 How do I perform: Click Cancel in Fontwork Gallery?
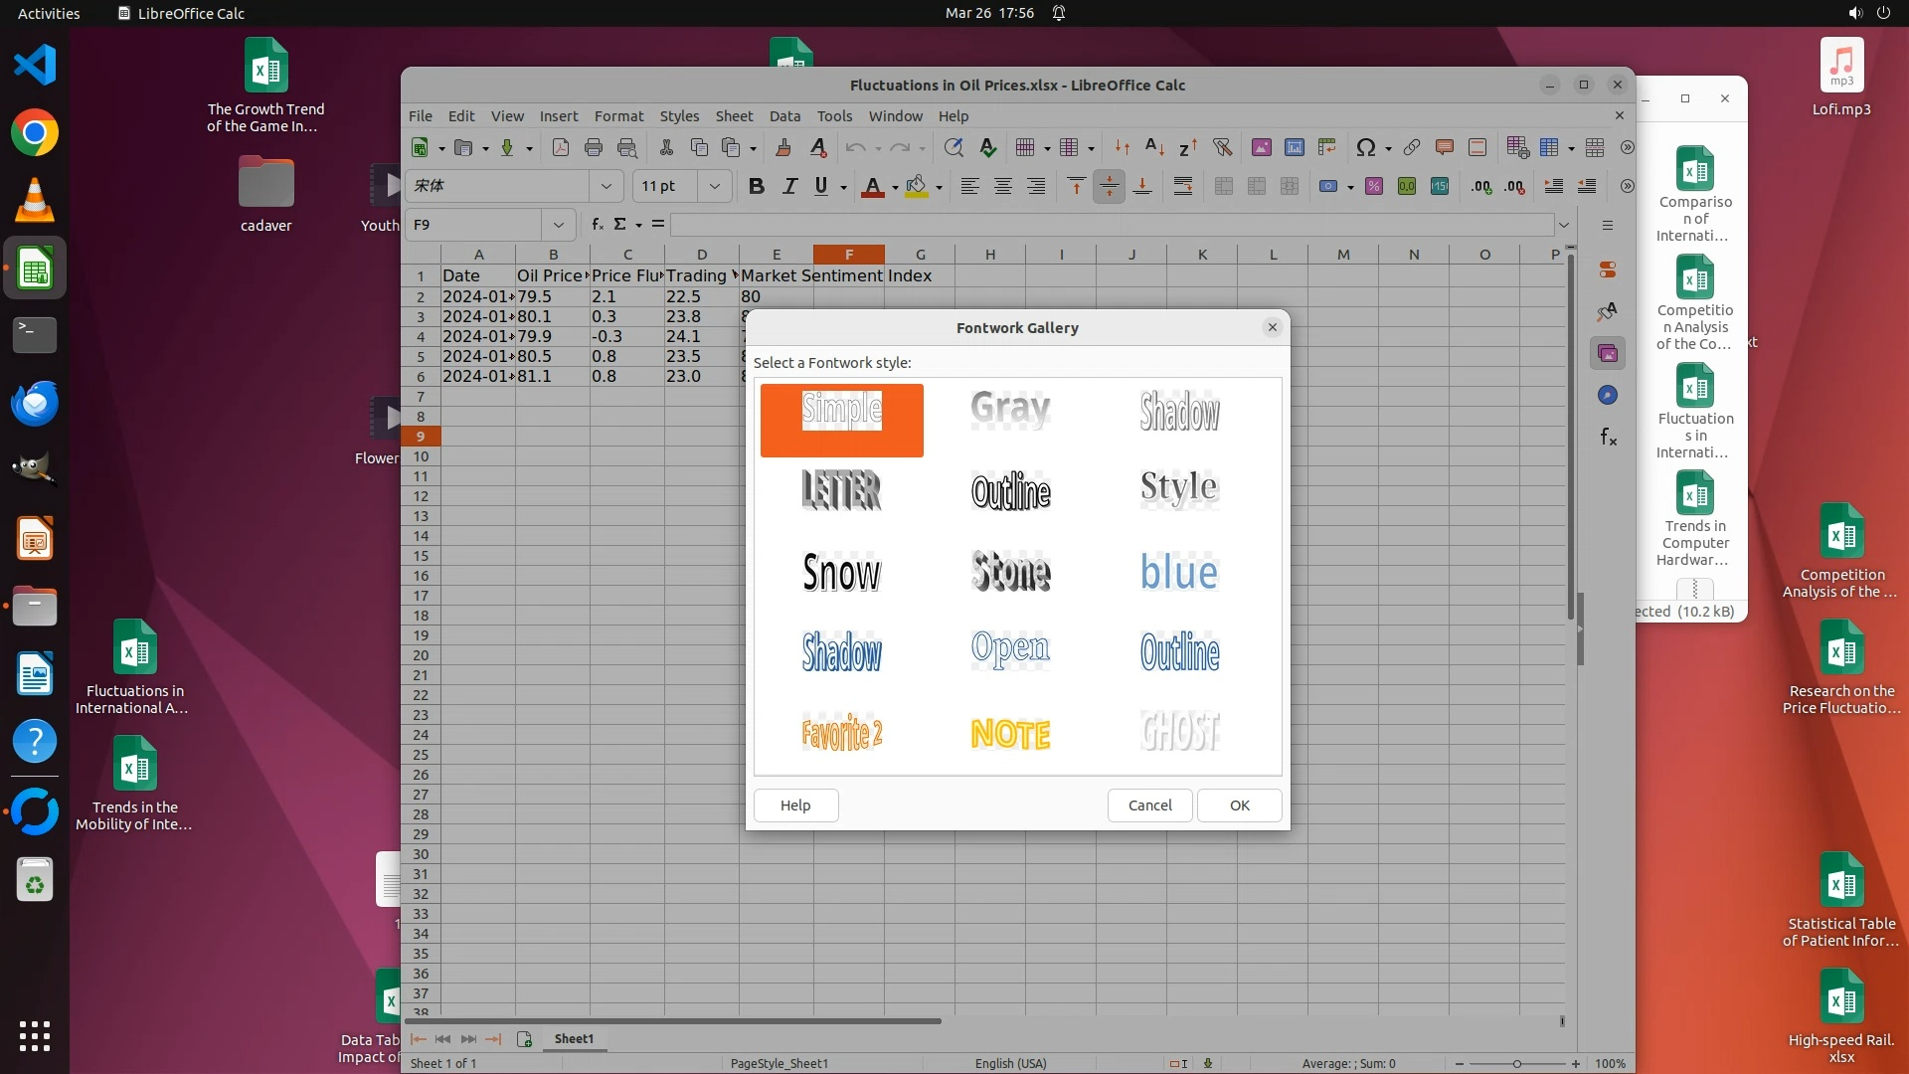point(1149,805)
